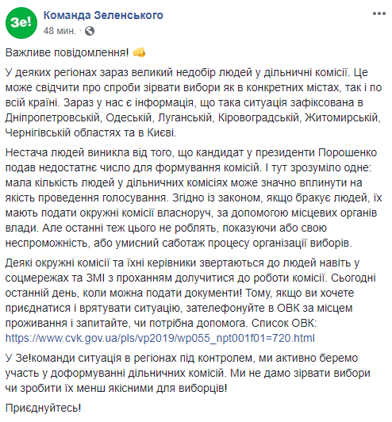The image size is (392, 422).
Task: Open the cvk.gov.ua ОВК list link
Action: (x=160, y=338)
